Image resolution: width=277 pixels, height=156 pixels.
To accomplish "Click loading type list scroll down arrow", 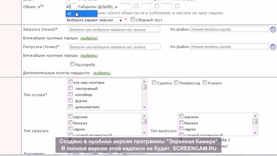I will (144, 133).
